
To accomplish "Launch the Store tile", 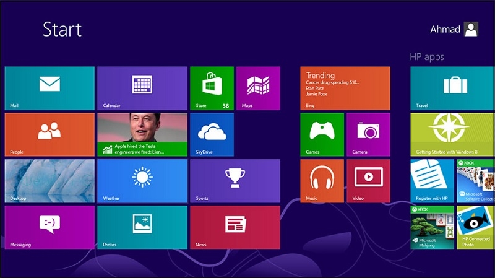I will tap(212, 88).
